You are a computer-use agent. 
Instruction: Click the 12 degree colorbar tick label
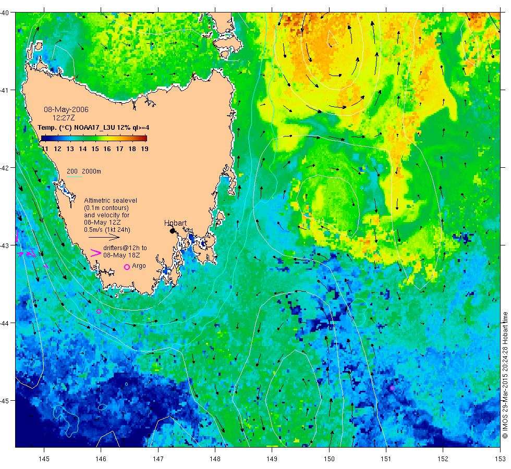click(58, 149)
